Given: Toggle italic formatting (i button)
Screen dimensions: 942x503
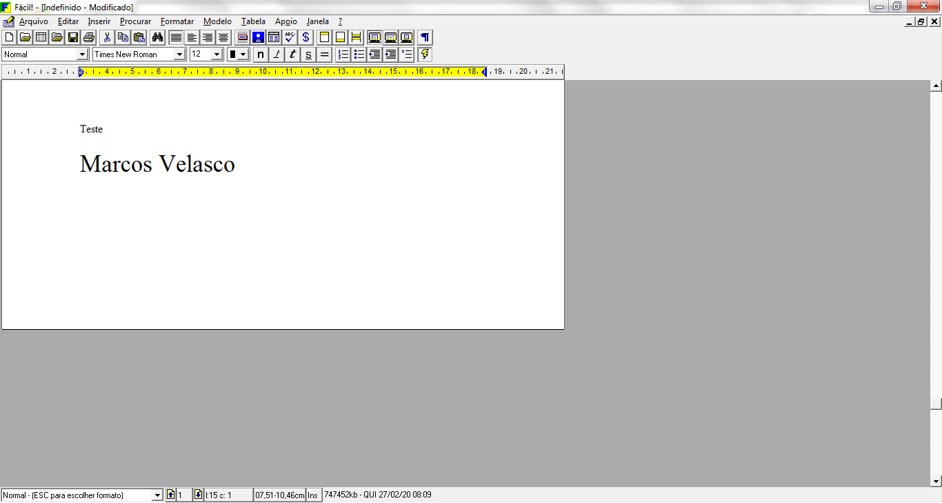Looking at the screenshot, I should click(x=277, y=55).
